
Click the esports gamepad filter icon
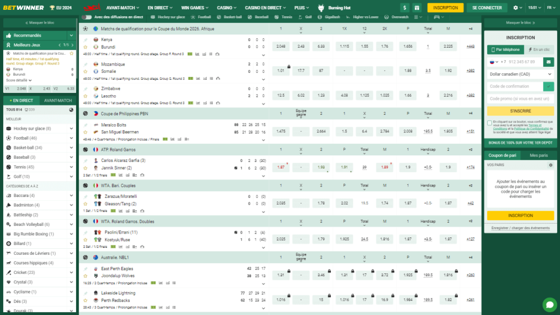(x=437, y=17)
